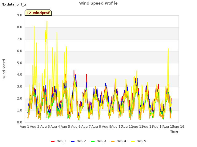Click the red WS_1 peak near Aug 7

(86, 75)
